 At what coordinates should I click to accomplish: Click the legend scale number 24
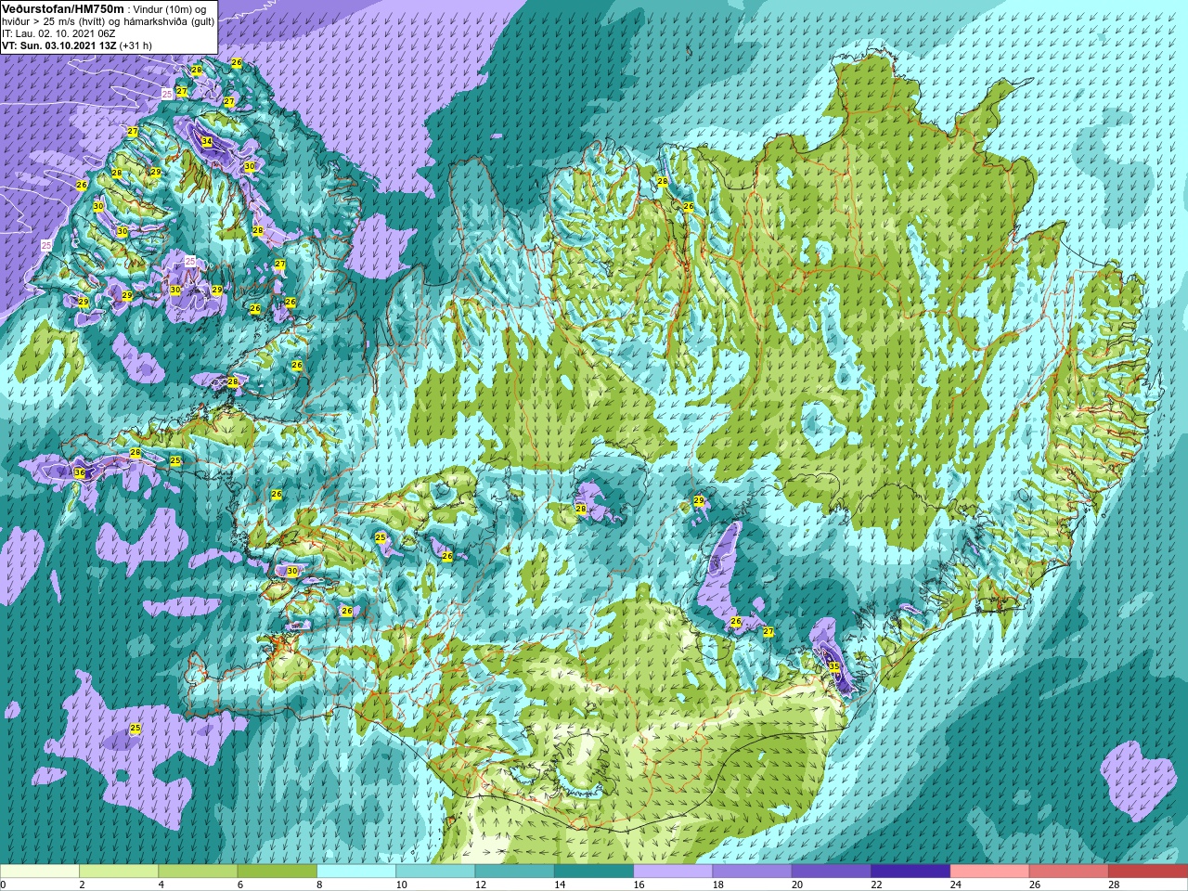[x=956, y=885]
